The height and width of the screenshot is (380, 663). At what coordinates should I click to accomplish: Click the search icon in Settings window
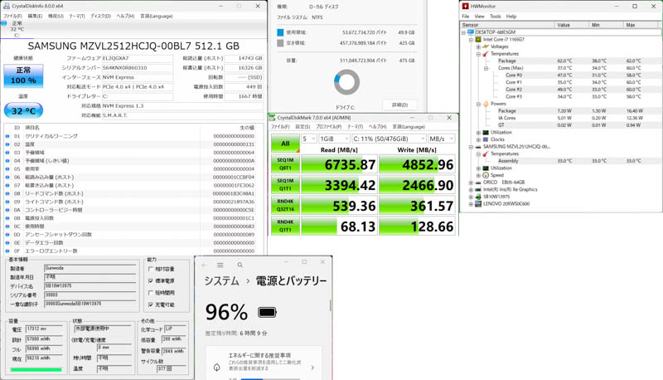pos(240,266)
